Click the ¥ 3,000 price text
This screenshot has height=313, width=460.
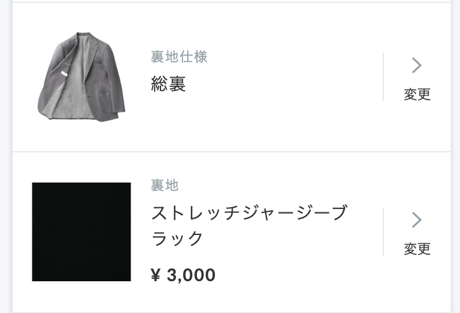tap(183, 275)
